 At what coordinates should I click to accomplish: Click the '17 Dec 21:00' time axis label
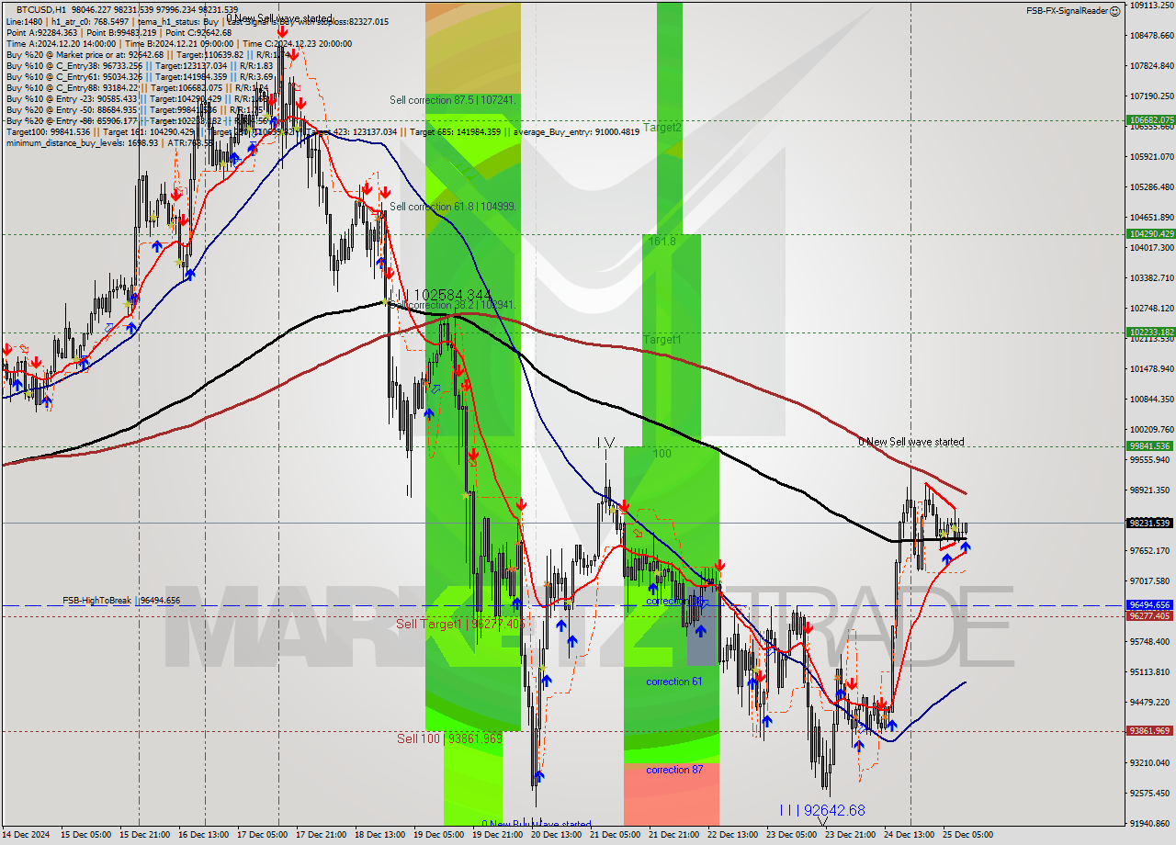pyautogui.click(x=323, y=835)
